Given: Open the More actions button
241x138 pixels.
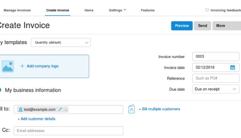Looking at the screenshot, I should click(x=226, y=26).
